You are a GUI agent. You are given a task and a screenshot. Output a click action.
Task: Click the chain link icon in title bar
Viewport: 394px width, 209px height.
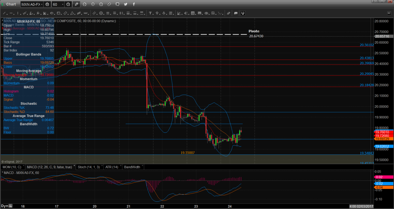coord(109,4)
